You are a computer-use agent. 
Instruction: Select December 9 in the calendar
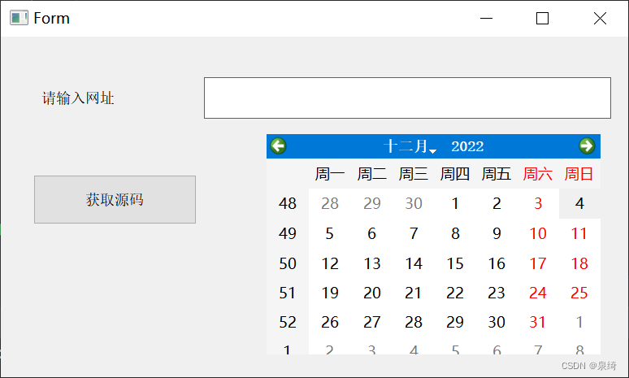[497, 233]
